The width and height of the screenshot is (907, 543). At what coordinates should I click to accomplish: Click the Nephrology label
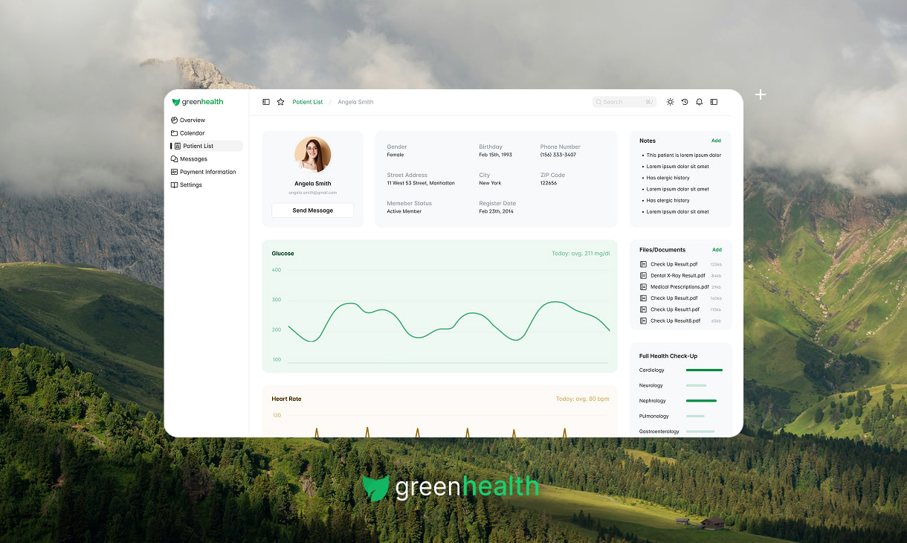pos(653,401)
